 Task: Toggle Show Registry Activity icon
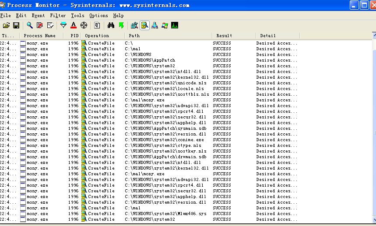click(x=134, y=25)
